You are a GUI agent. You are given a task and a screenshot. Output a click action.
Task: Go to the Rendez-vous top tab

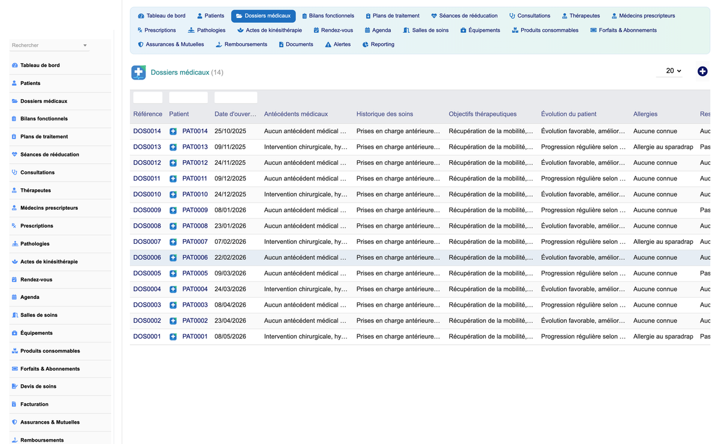(x=333, y=30)
